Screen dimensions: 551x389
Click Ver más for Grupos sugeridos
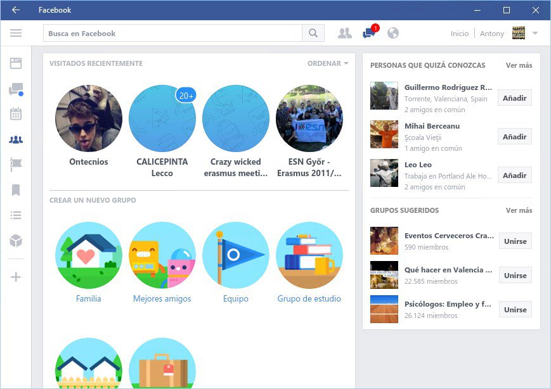click(519, 210)
